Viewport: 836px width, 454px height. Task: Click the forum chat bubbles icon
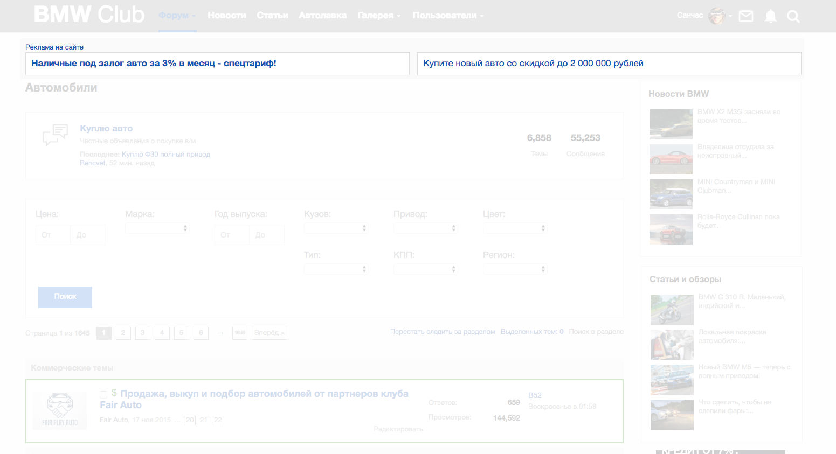point(56,135)
